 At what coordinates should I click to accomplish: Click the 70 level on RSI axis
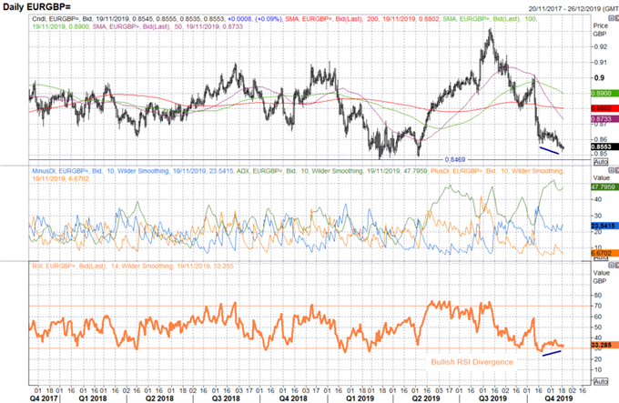click(x=598, y=306)
